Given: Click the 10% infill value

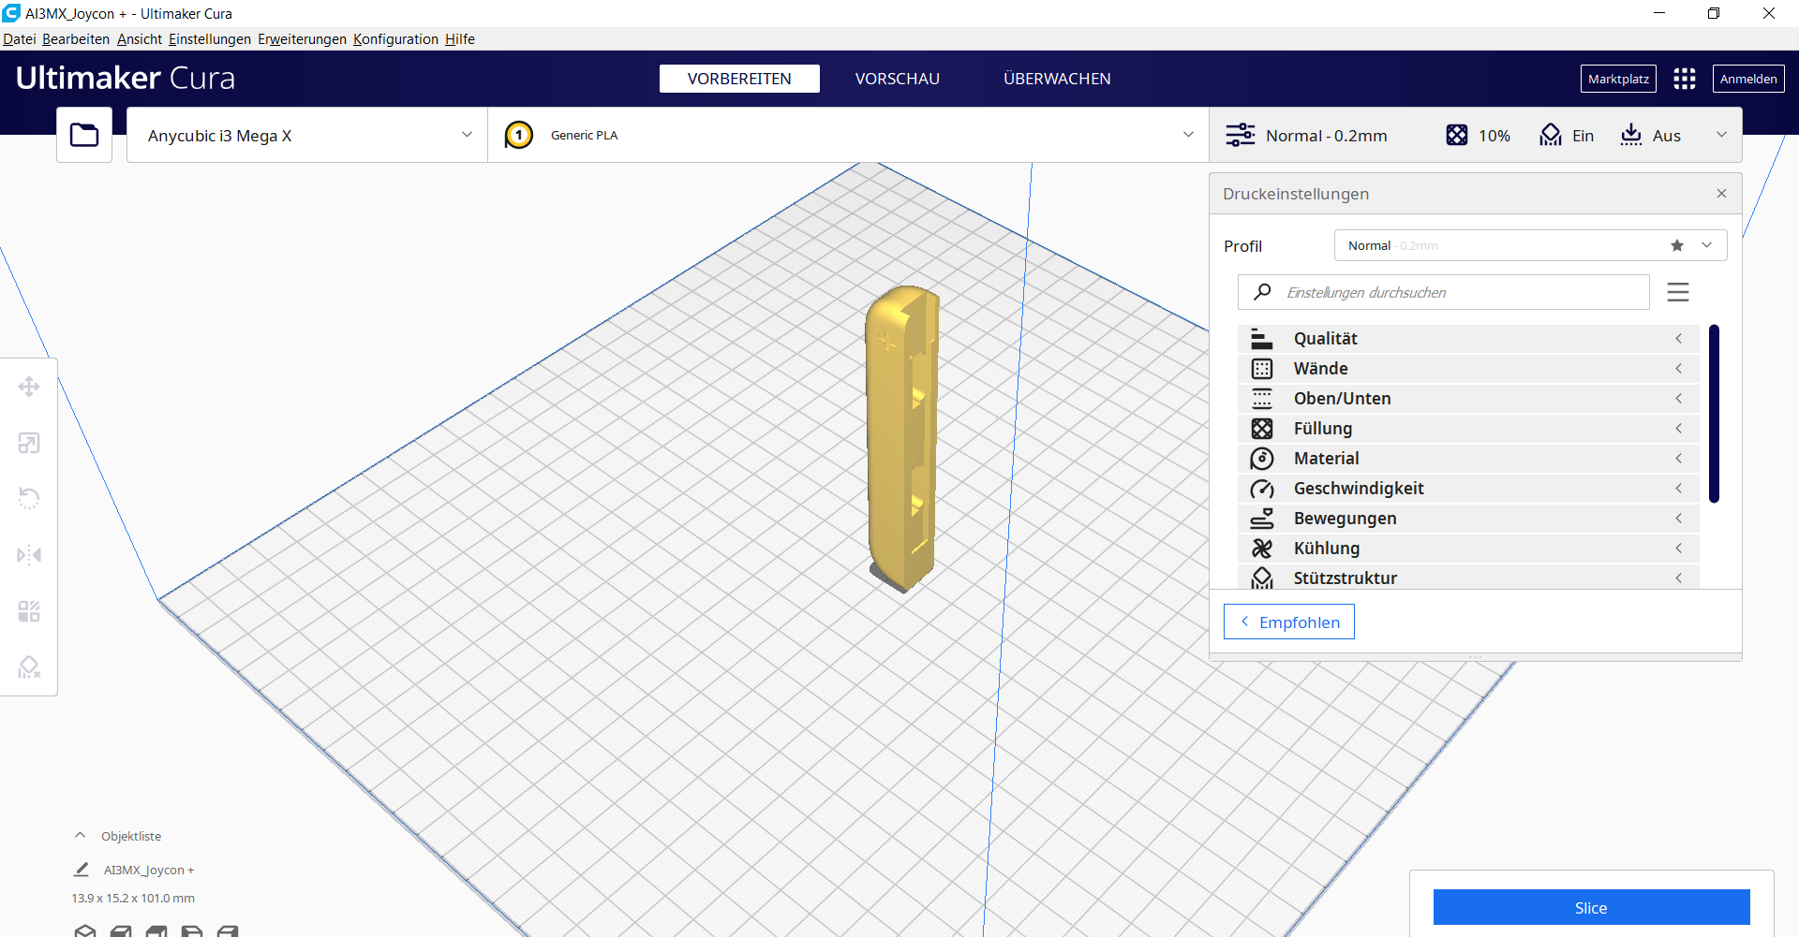Looking at the screenshot, I should click(x=1494, y=136).
